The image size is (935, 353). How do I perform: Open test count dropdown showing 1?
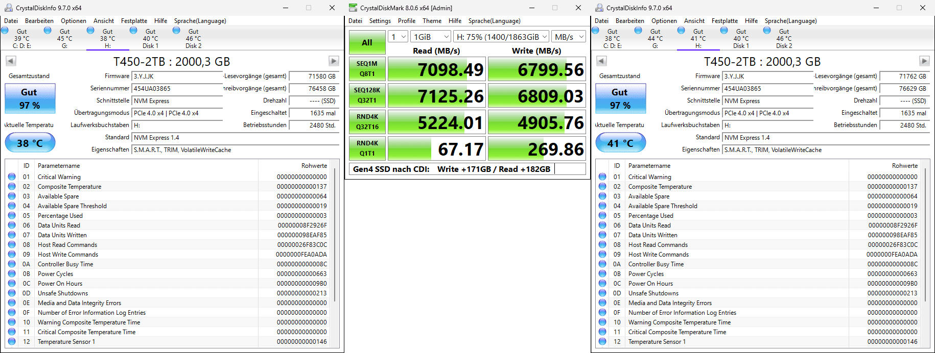(398, 37)
